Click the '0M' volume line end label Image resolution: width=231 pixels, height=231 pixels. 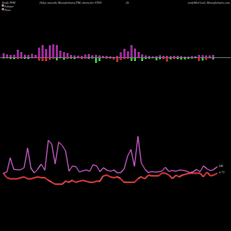221,166
